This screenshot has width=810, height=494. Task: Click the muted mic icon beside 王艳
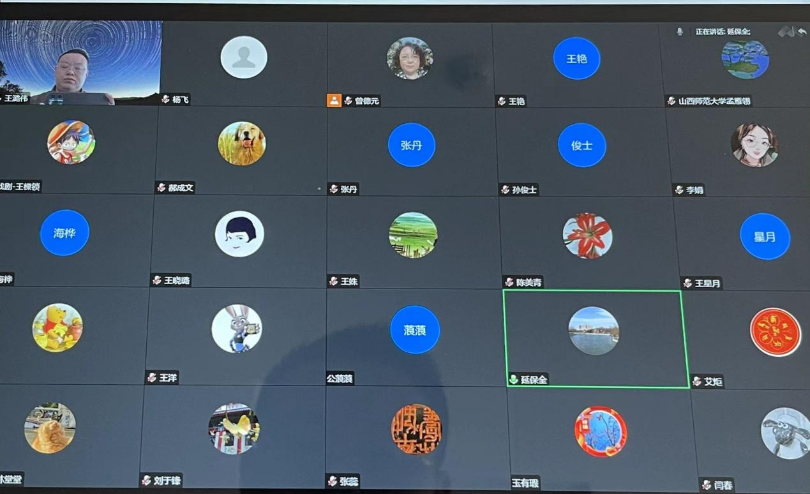(x=502, y=101)
